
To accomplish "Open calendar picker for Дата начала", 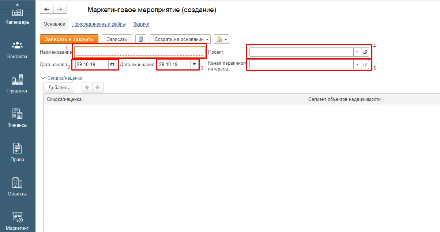I will coord(112,65).
